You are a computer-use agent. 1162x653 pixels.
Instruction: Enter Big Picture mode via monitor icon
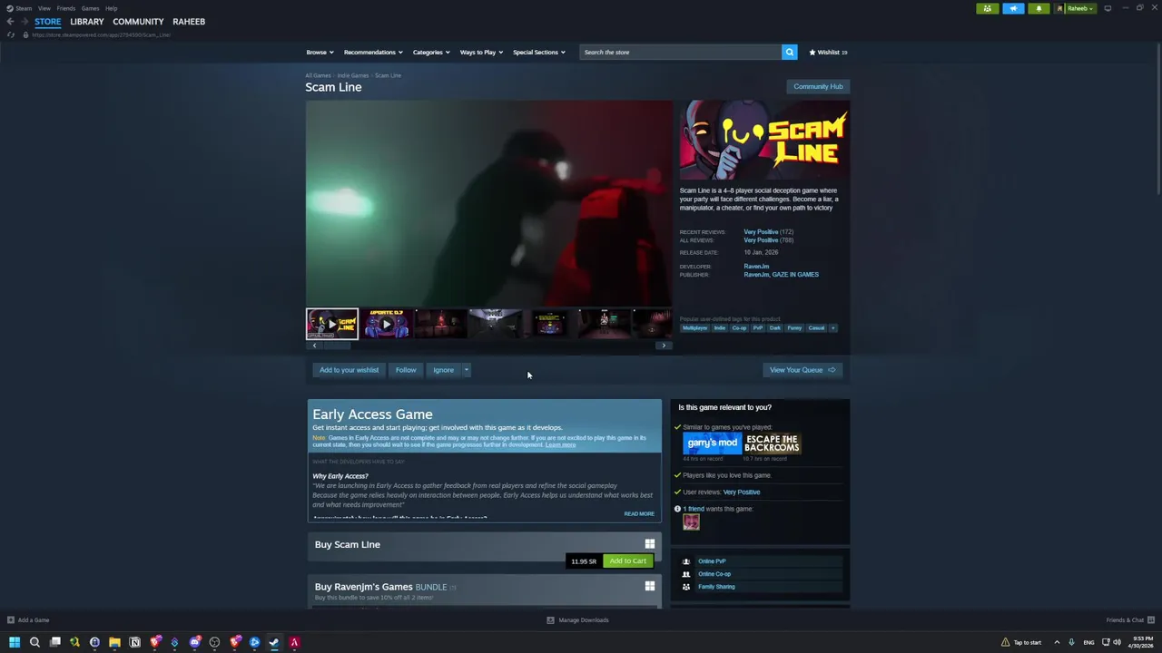click(1108, 8)
